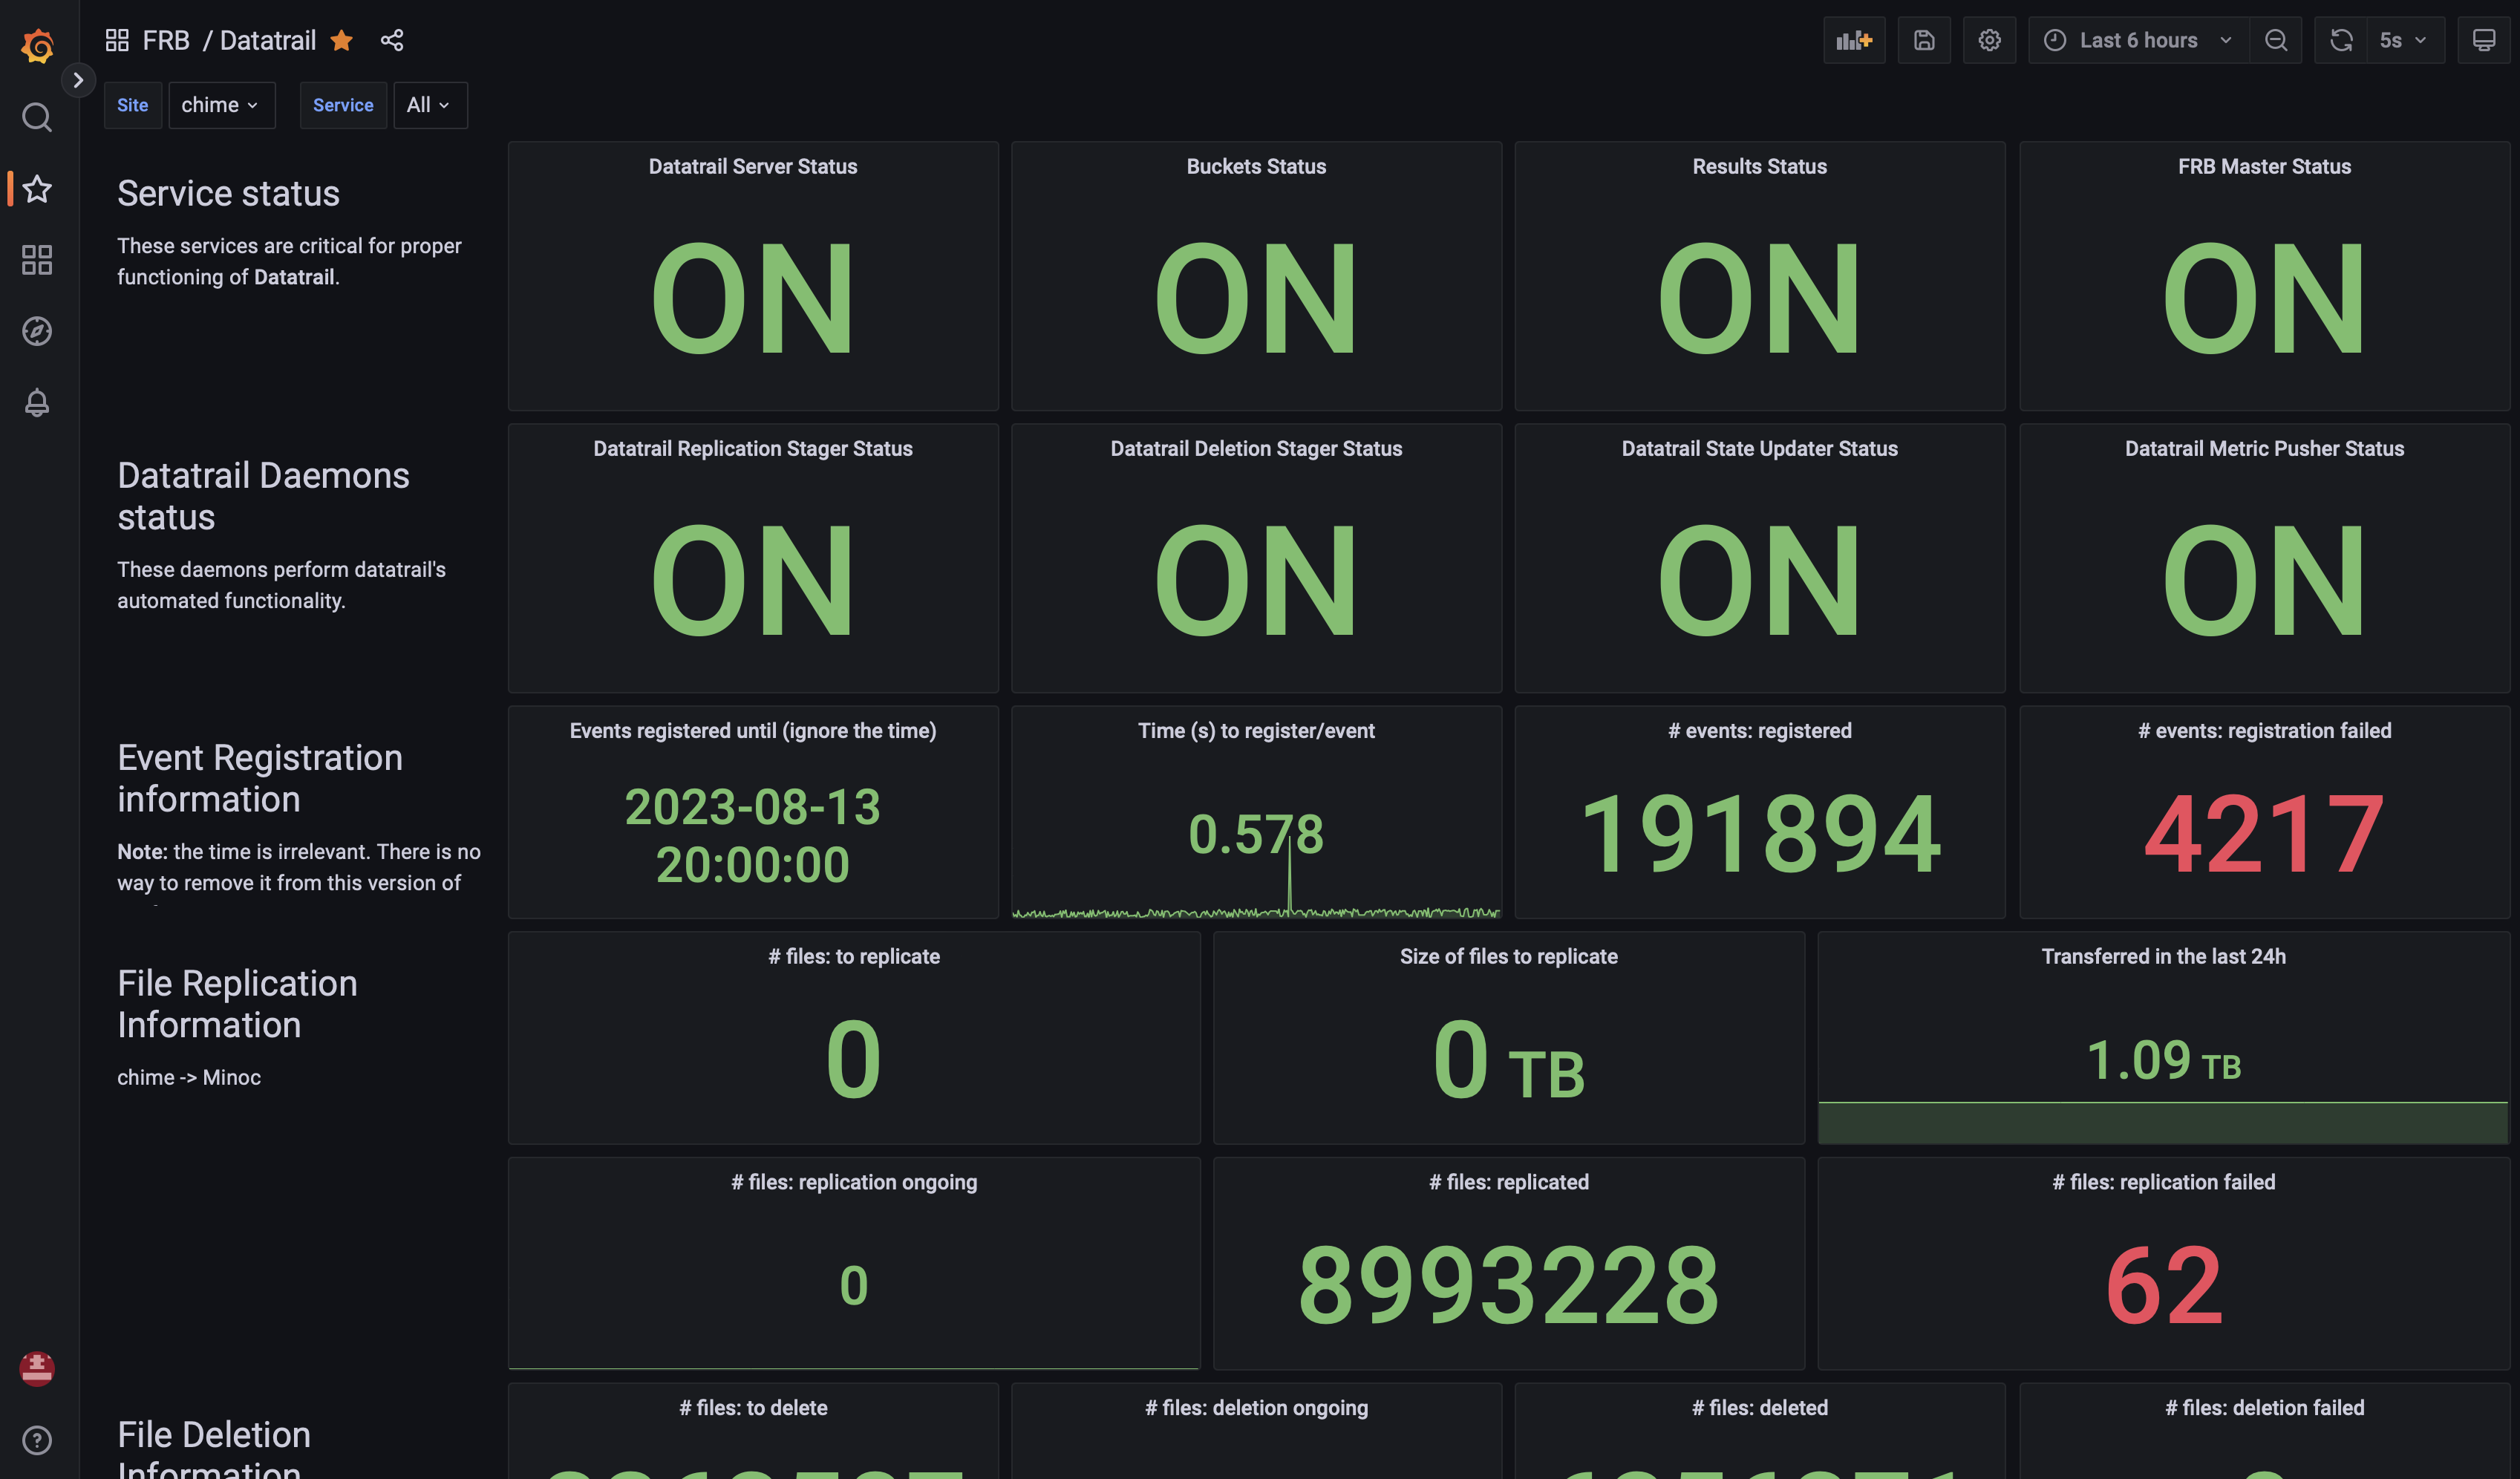Click the Datatrail Daemons status heading
Image resolution: width=2520 pixels, height=1479 pixels.
point(263,496)
